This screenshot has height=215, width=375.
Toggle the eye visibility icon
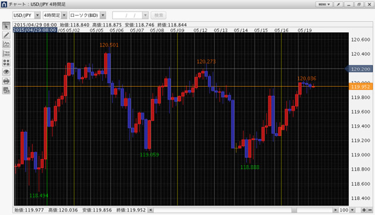pos(6,72)
